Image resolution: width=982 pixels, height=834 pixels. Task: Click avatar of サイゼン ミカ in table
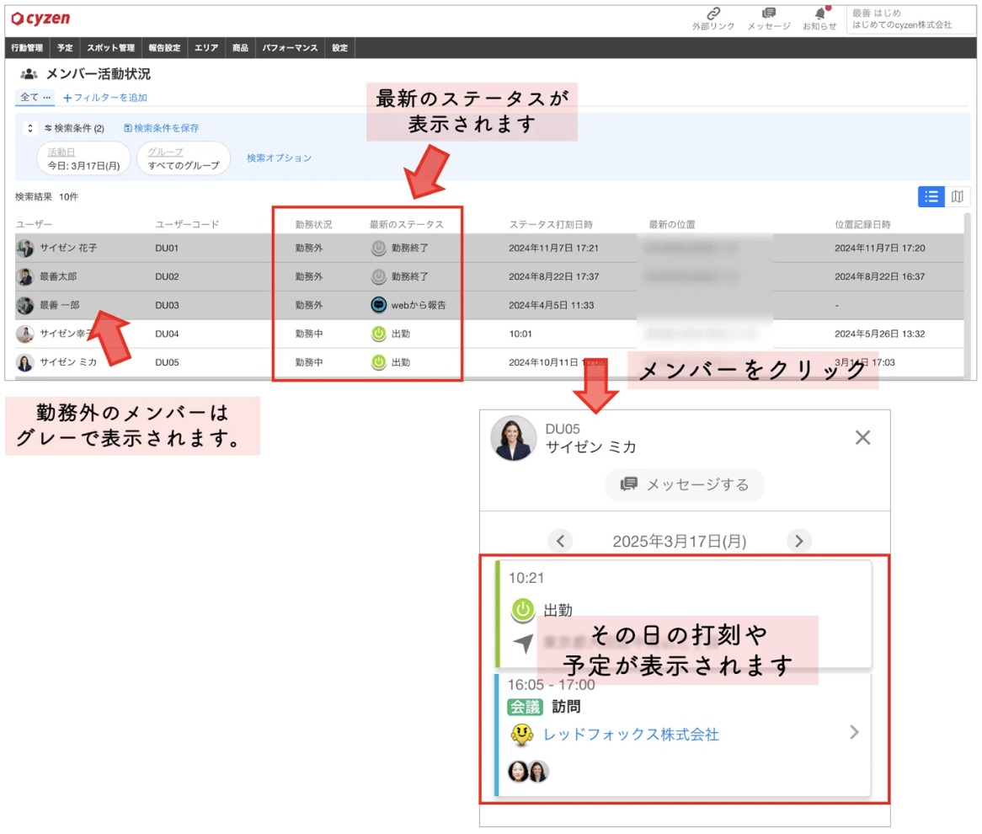click(25, 362)
